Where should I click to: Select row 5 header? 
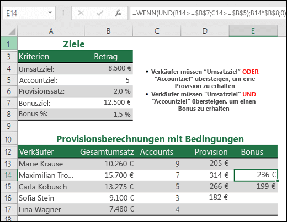[x=9, y=80]
